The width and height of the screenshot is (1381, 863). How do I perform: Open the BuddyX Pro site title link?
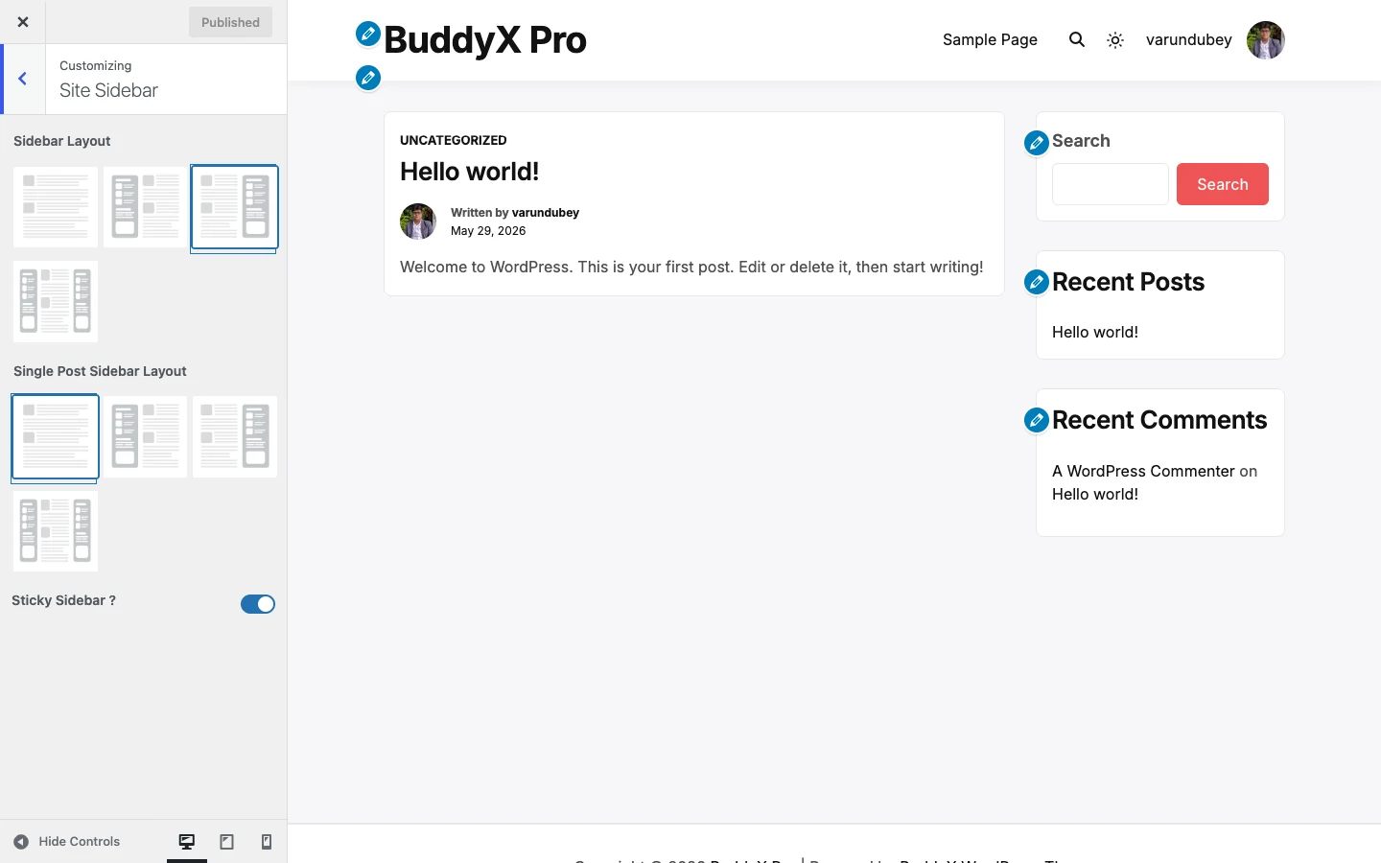tap(485, 40)
